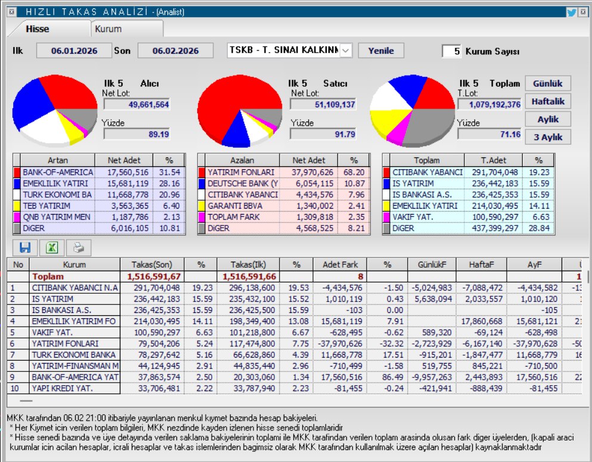Click the T.Lot value 1,079,192,376
The width and height of the screenshot is (592, 462).
coord(489,104)
